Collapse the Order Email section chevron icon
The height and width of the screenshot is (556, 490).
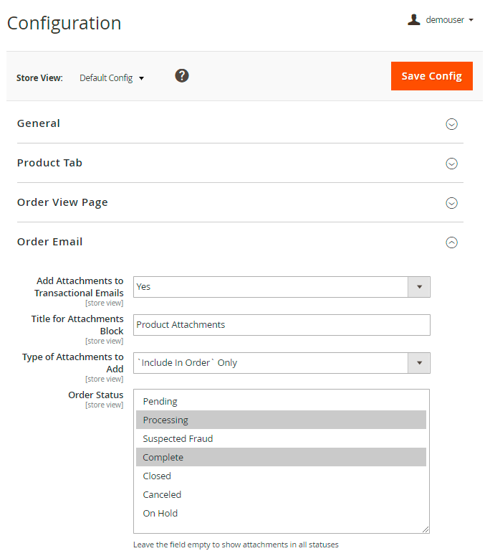pos(451,242)
